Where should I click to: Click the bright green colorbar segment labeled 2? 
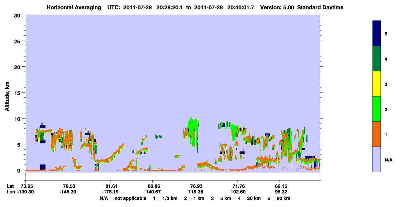377,109
